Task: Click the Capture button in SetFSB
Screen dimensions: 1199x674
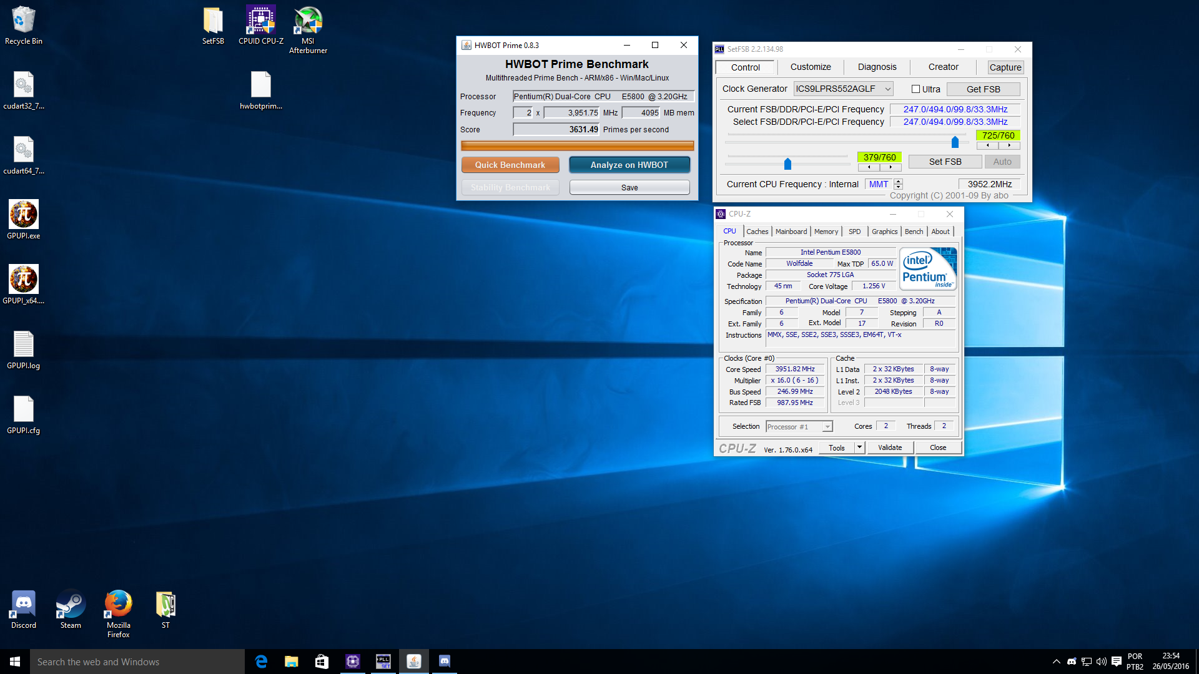Action: click(x=1005, y=67)
